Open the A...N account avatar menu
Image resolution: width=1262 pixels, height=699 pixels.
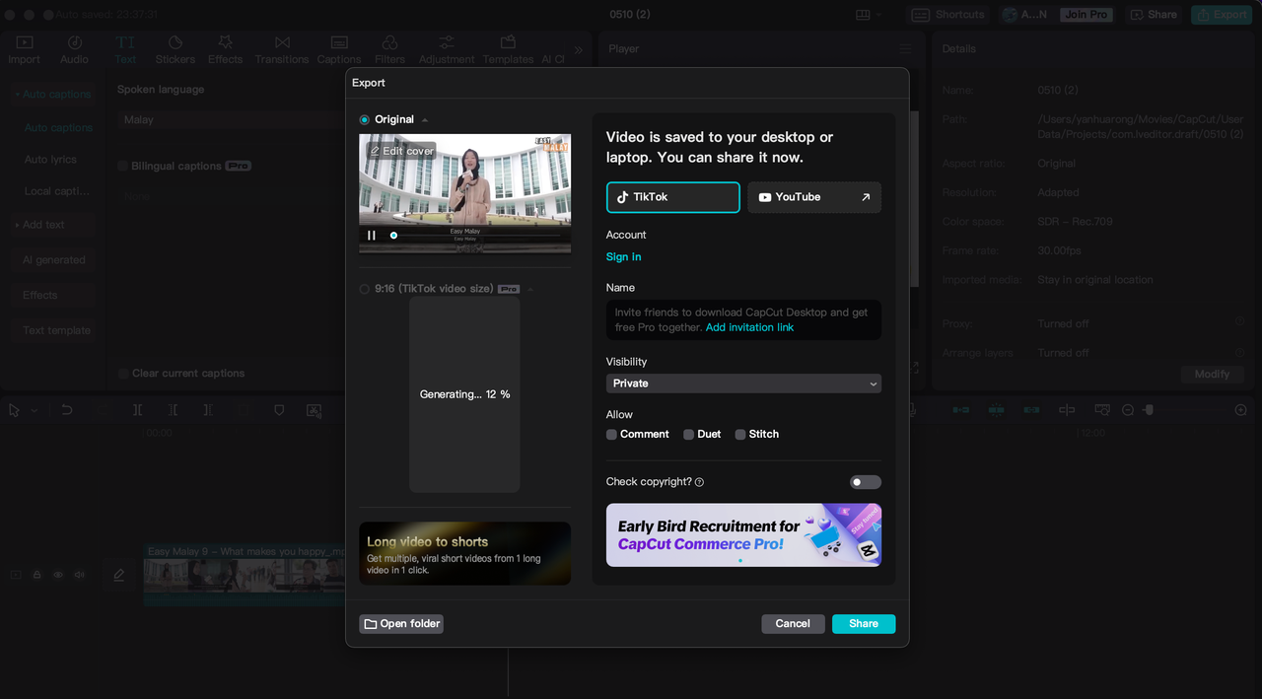pyautogui.click(x=1023, y=15)
